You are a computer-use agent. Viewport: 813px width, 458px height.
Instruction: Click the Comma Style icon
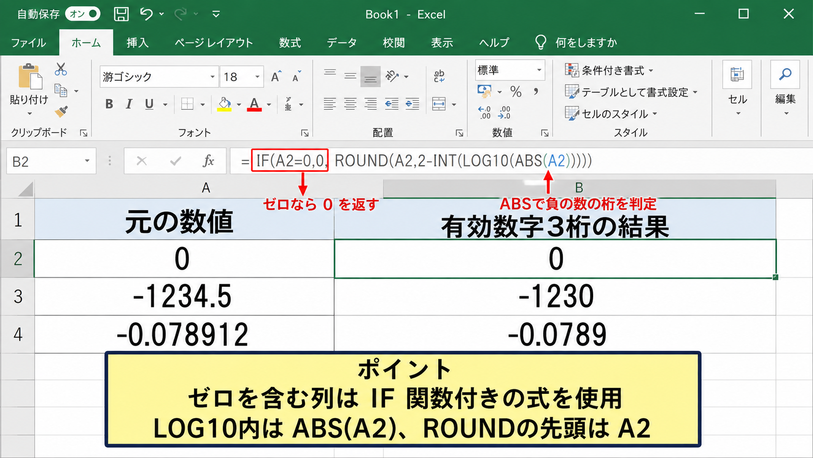point(536,92)
